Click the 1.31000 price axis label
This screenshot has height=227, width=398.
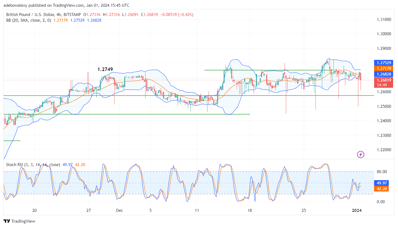[x=384, y=20]
